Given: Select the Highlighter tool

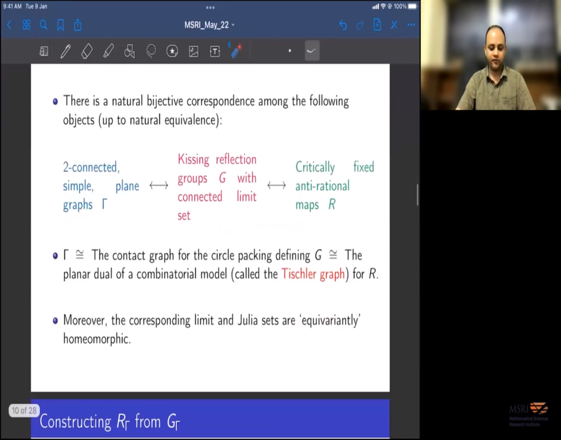Looking at the screenshot, I should 108,51.
